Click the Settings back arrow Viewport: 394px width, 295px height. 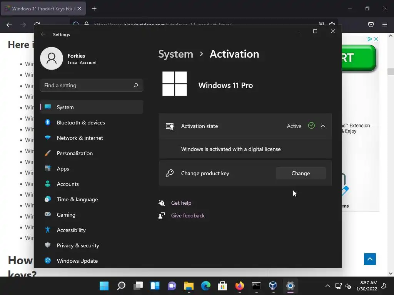[x=43, y=34]
